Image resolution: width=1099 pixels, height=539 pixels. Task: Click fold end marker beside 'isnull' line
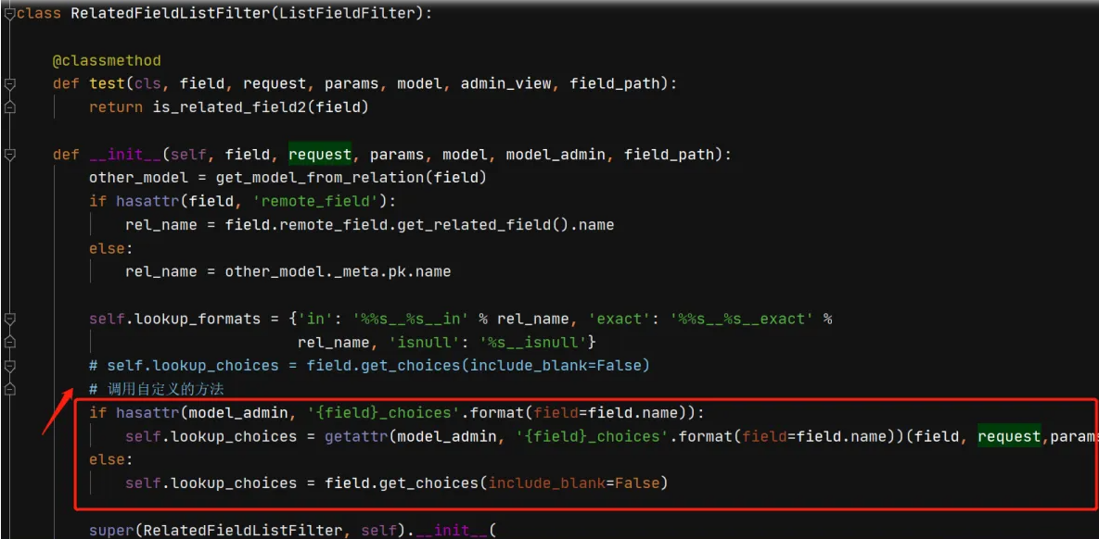tap(10, 342)
